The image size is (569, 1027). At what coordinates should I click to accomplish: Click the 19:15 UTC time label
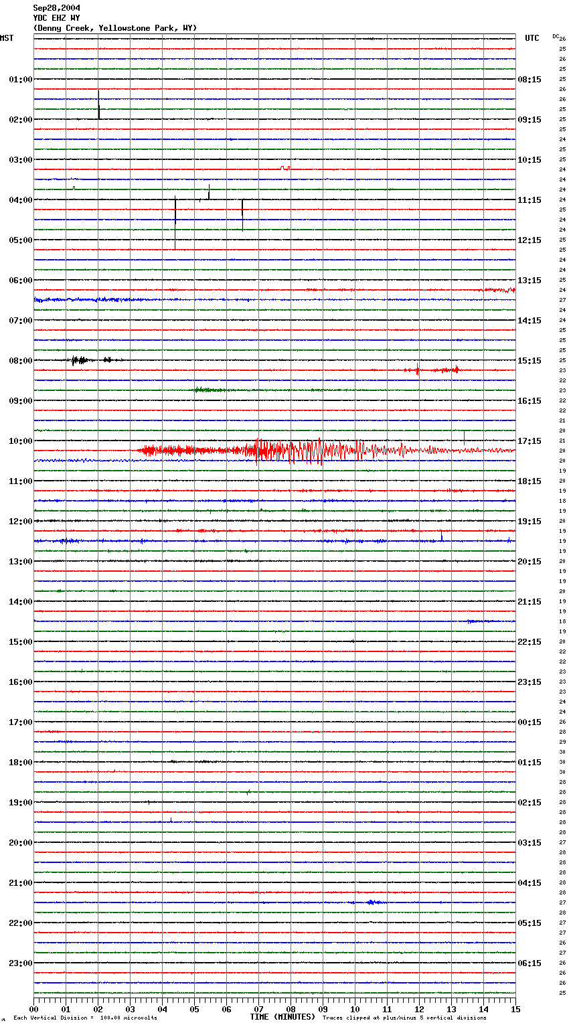(530, 522)
